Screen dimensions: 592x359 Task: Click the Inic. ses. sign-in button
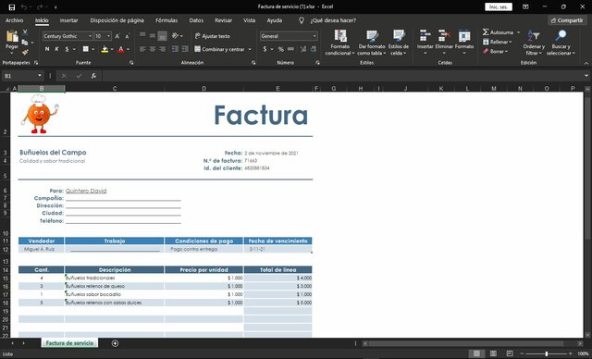point(499,6)
